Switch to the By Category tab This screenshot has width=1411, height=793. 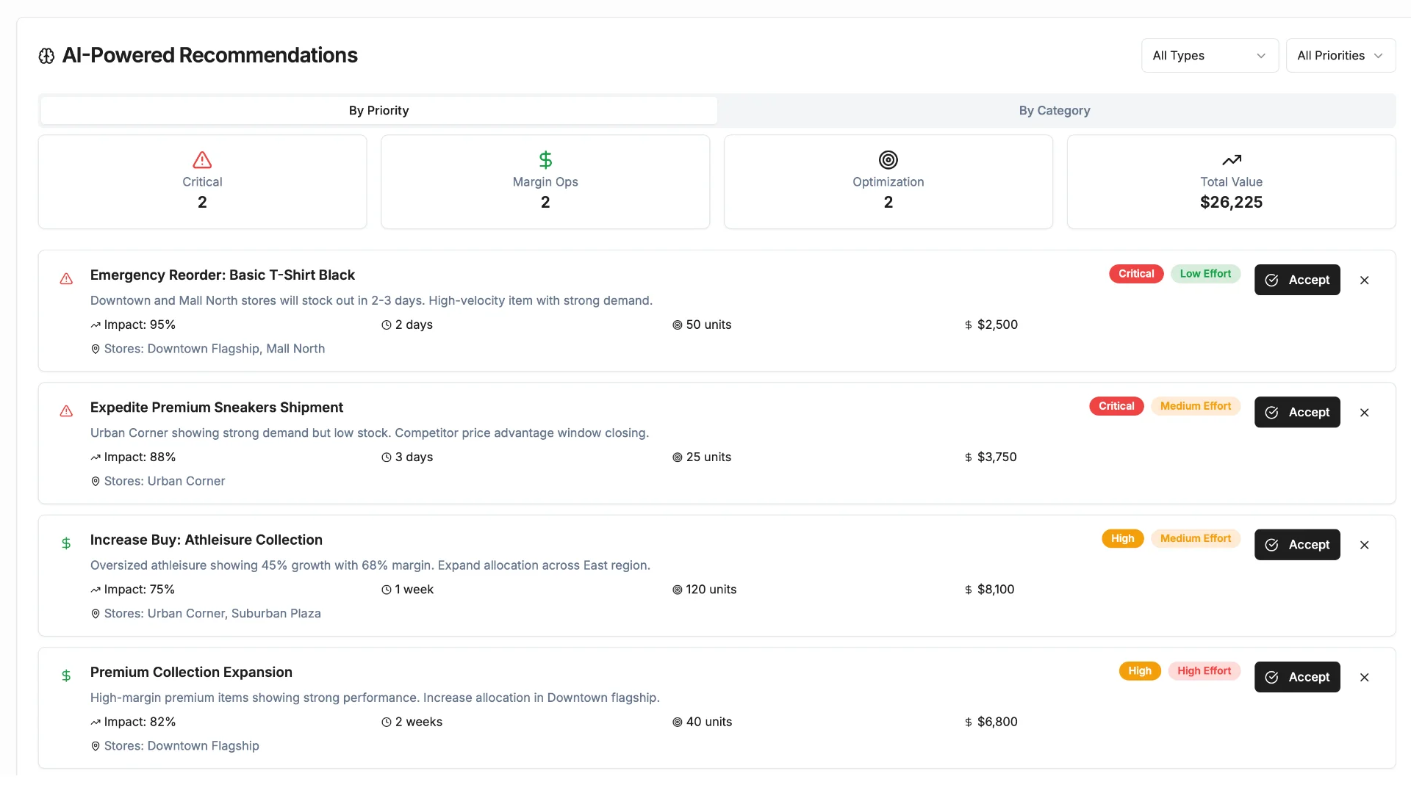(x=1055, y=110)
